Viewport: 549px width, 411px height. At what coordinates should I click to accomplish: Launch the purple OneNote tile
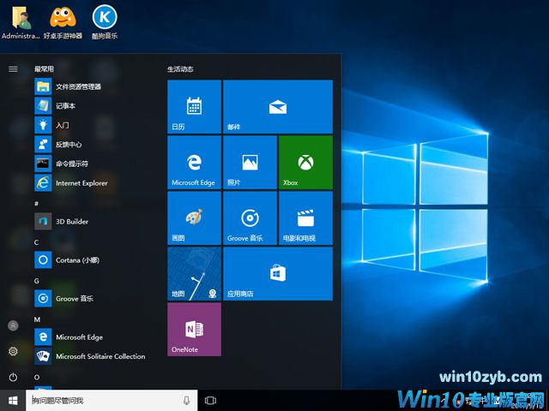pos(195,329)
